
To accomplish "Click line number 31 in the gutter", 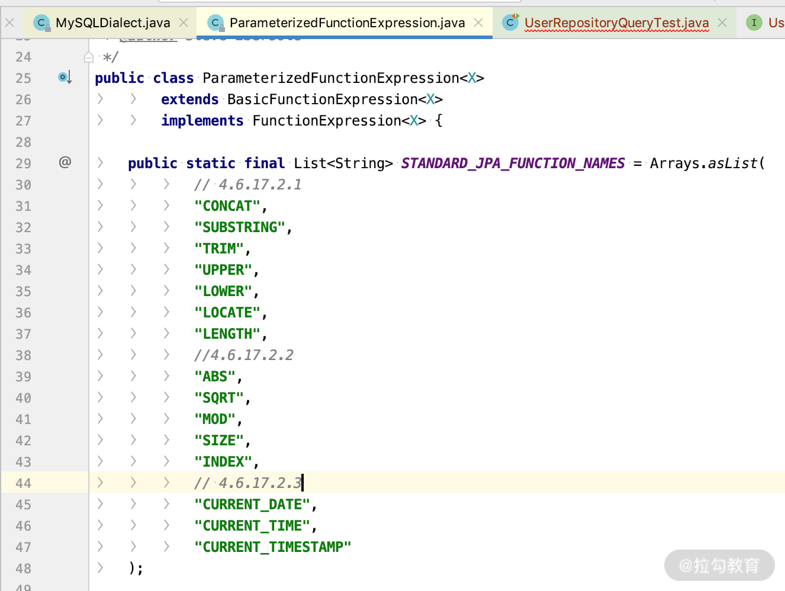I will (24, 206).
